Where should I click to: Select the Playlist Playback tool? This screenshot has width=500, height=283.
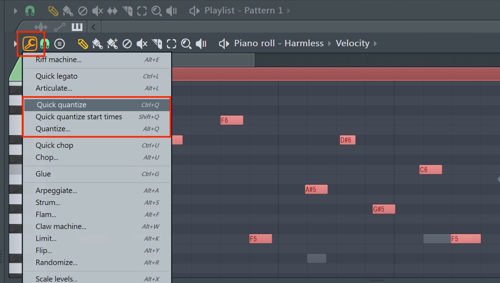pos(171,11)
